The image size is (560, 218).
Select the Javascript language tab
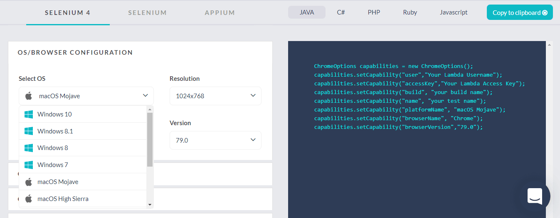pos(454,12)
